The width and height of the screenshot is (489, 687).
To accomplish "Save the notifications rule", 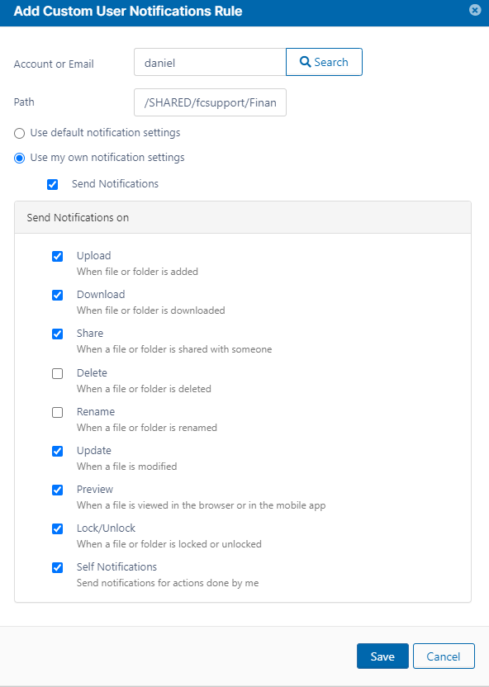I will 382,656.
